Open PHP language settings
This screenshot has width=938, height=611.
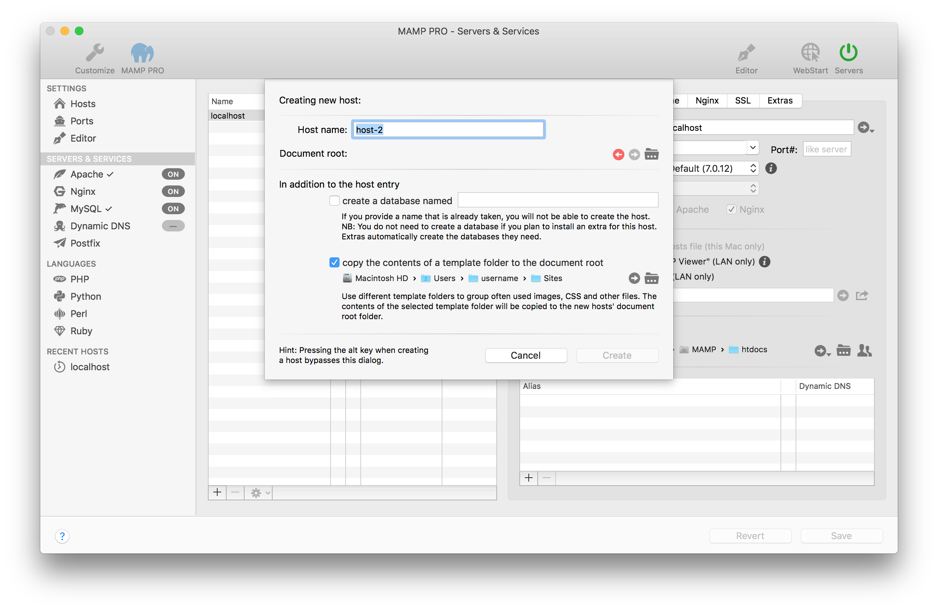pyautogui.click(x=79, y=279)
